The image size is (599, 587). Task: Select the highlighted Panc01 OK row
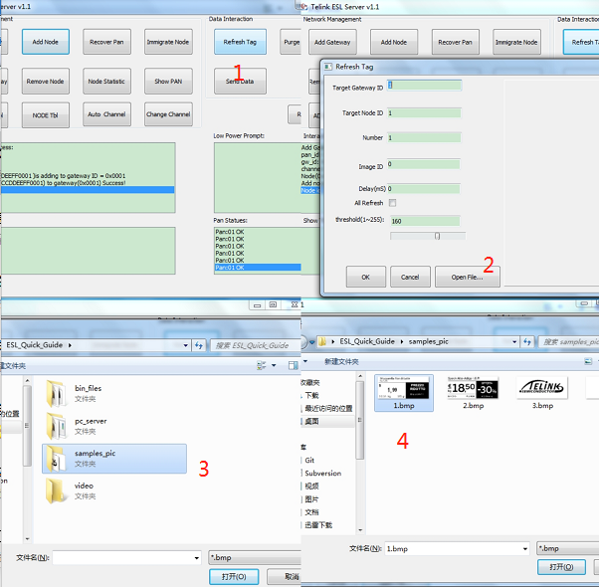point(258,268)
